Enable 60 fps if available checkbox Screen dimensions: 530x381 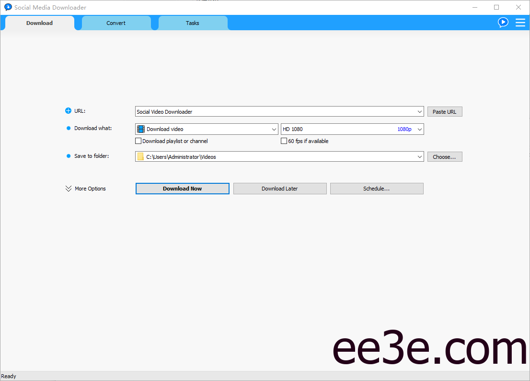pos(284,141)
